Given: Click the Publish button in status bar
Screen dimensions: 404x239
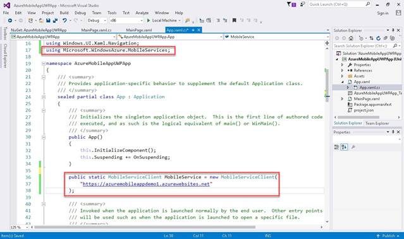Looking at the screenshot, I should pyautogui.click(x=388, y=236).
